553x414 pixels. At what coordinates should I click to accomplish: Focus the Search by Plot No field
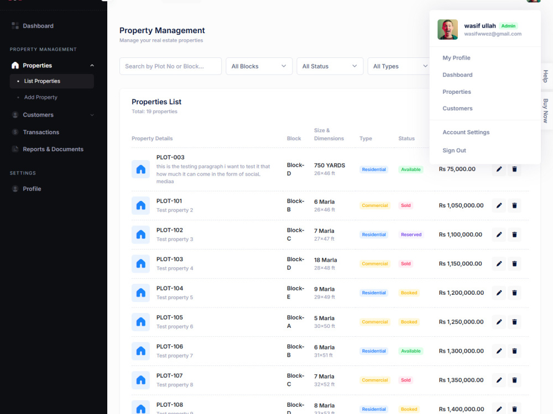pos(170,66)
